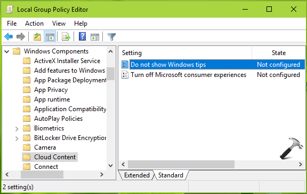Click the Biometrics folder icon

[27, 128]
